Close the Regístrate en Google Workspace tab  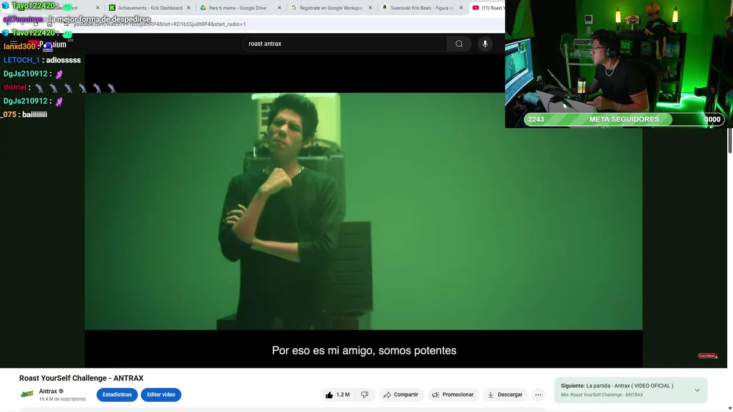[x=370, y=8]
